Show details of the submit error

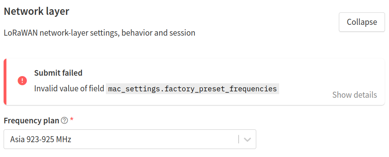coord(355,95)
